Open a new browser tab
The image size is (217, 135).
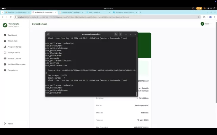(140, 12)
